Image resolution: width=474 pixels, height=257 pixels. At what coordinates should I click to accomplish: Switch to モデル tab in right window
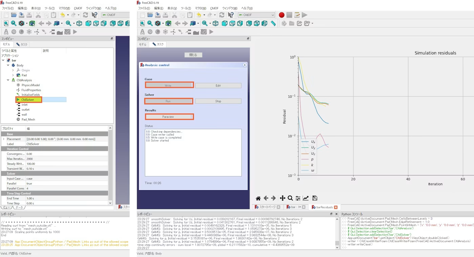point(143,44)
